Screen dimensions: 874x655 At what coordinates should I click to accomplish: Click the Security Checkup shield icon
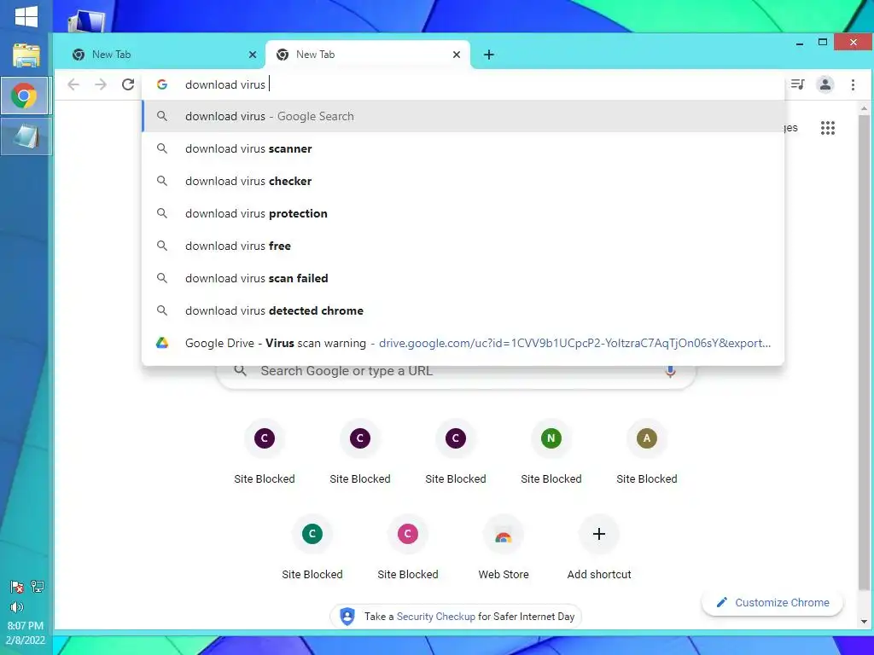(x=347, y=617)
